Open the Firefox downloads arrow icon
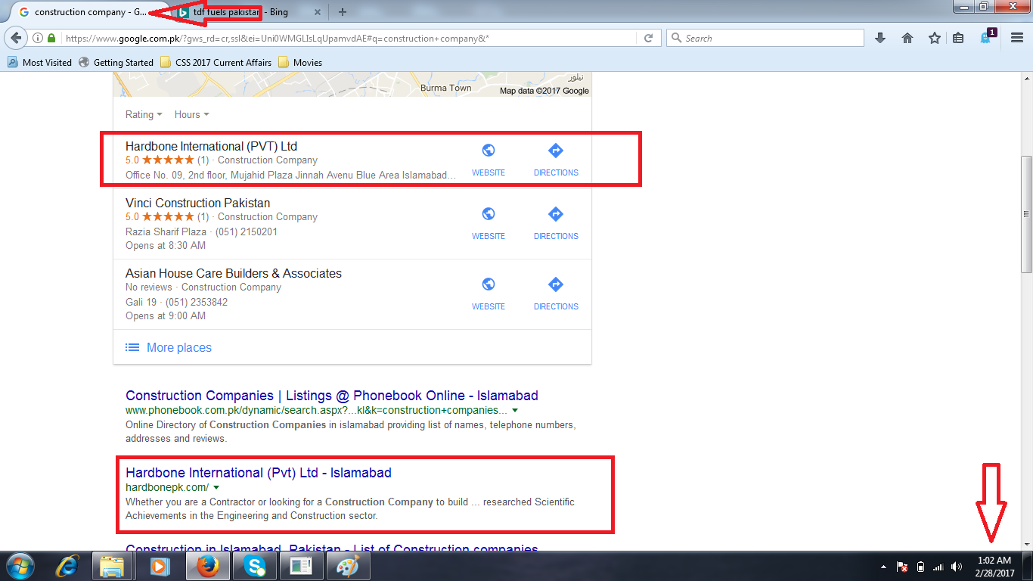This screenshot has height=581, width=1033. point(880,38)
